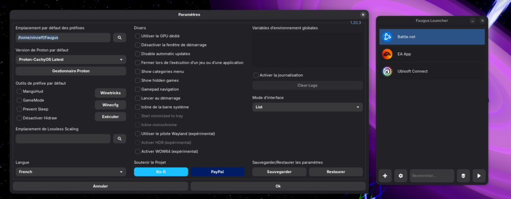The image size is (511, 199).
Task: Add a new game with plus icon
Action: 385,176
